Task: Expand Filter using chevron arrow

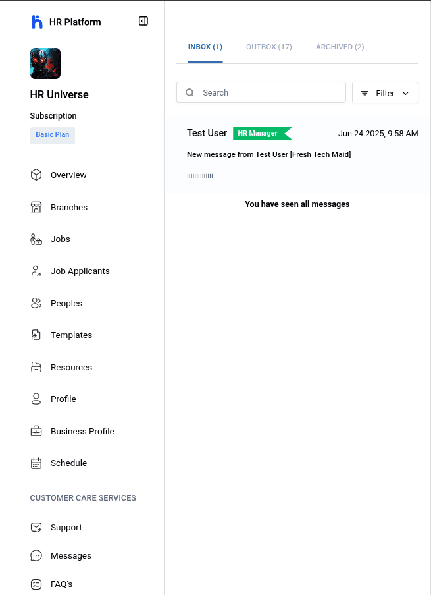Action: pos(405,93)
